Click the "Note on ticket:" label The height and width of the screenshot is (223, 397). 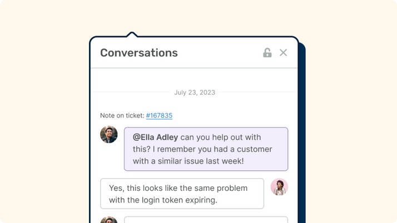(122, 115)
